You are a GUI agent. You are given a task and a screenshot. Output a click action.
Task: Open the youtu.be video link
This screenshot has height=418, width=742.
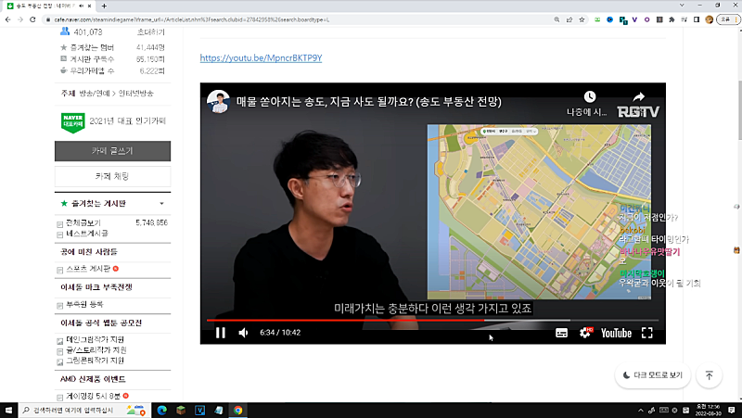tap(262, 57)
